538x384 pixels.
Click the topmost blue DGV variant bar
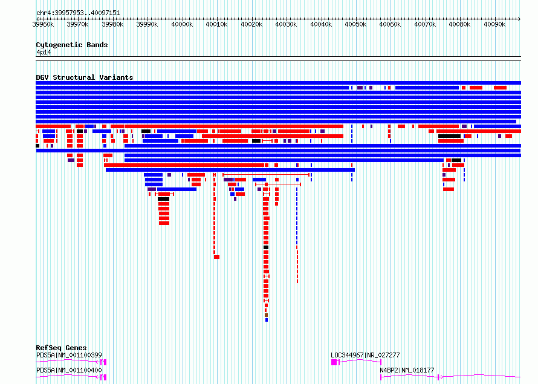278,83
